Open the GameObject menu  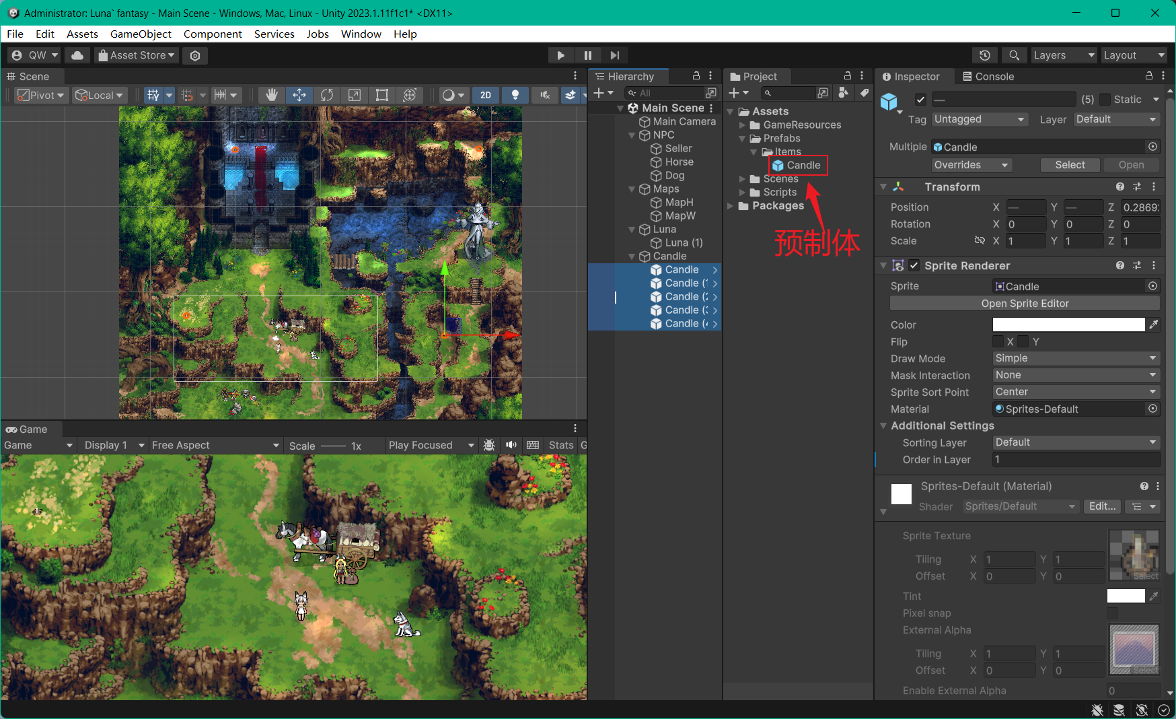[x=141, y=34]
